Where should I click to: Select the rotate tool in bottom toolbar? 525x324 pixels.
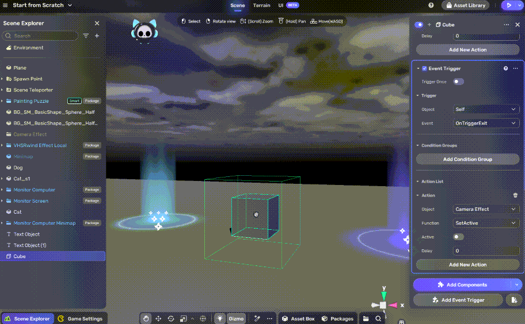(171, 318)
